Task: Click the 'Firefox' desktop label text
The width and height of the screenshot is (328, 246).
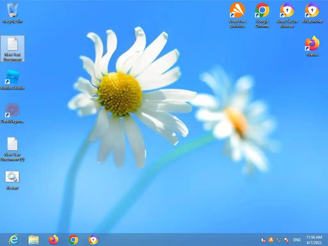Action: point(312,54)
